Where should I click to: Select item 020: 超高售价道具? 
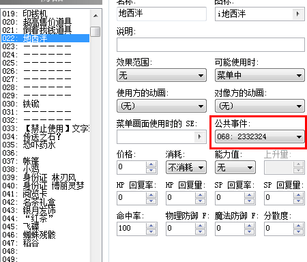click(46, 22)
